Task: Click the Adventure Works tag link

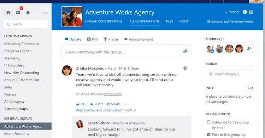Action: pos(112,94)
